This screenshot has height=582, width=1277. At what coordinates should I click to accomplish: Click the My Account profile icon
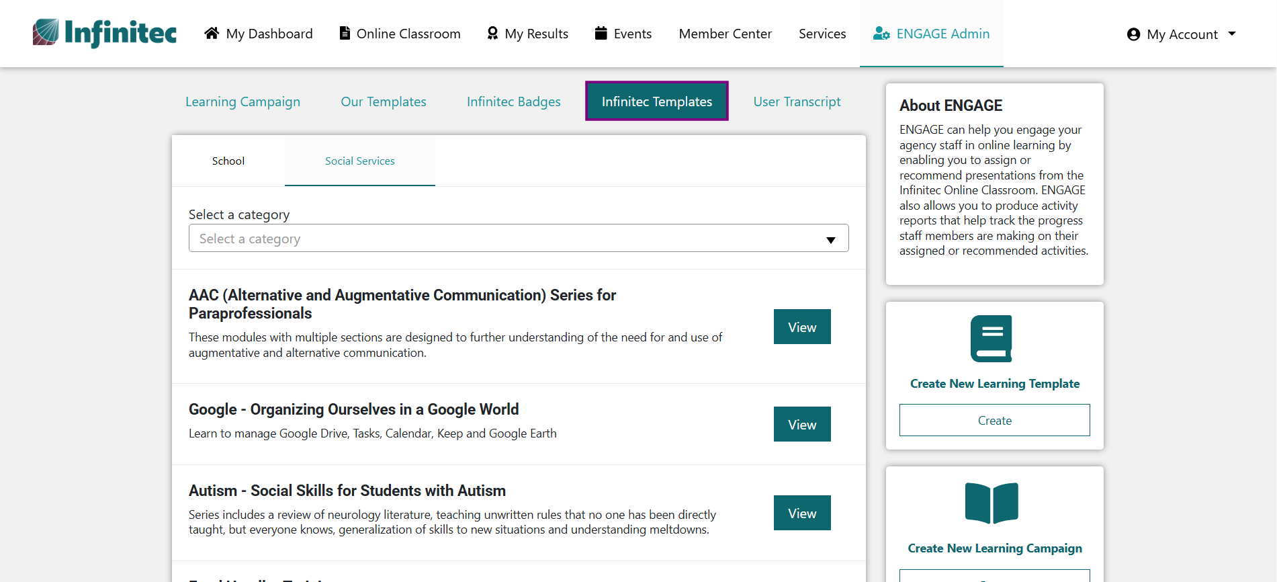point(1133,34)
